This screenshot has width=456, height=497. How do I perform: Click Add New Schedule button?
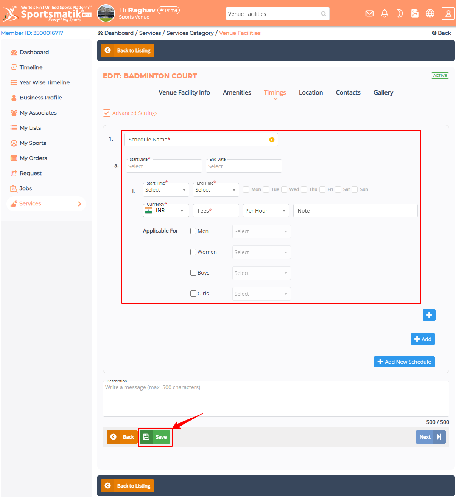point(404,362)
